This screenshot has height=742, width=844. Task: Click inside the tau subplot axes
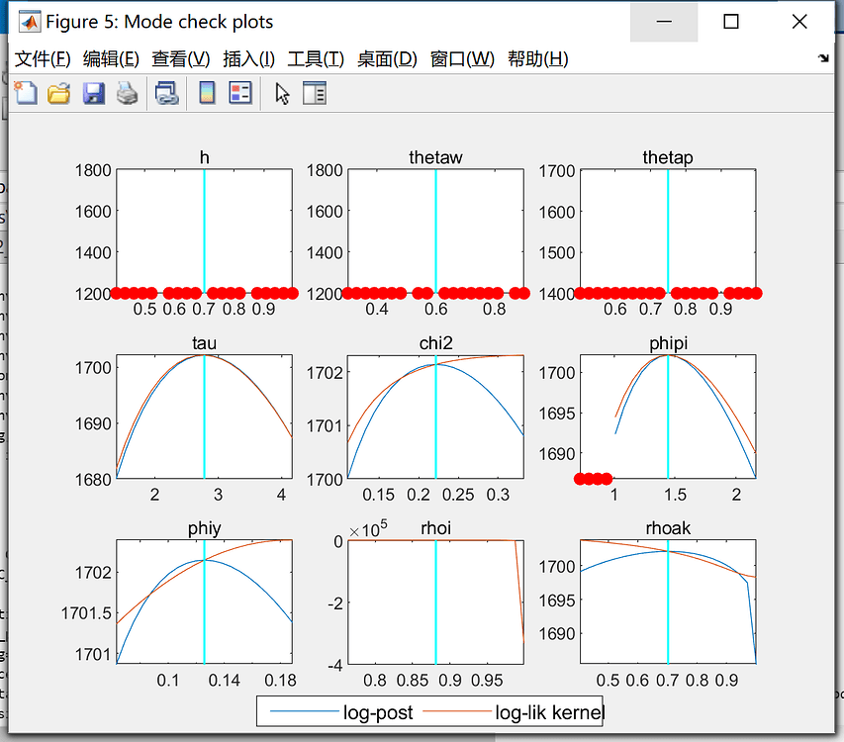coord(203,416)
